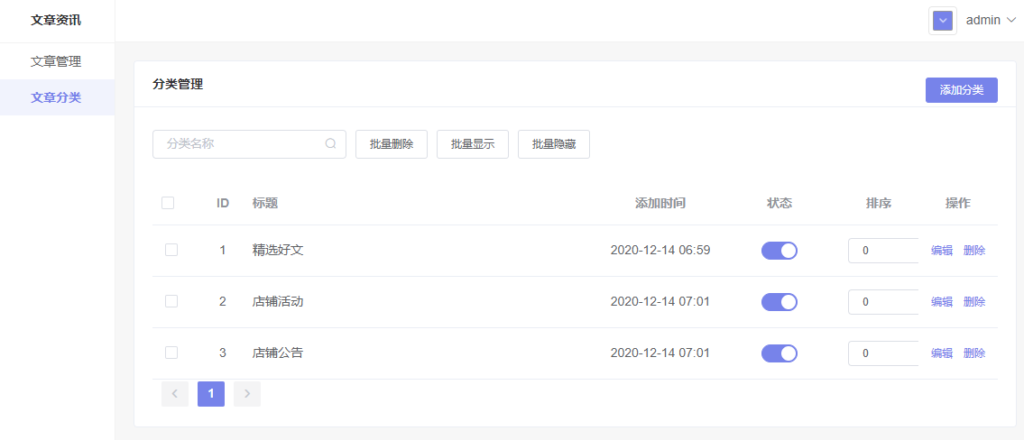Click the 状态 column header

(x=780, y=203)
